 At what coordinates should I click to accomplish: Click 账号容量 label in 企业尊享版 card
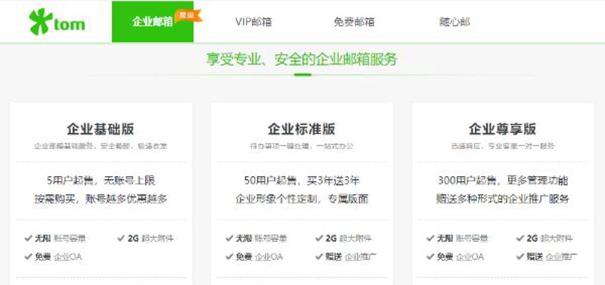point(472,239)
